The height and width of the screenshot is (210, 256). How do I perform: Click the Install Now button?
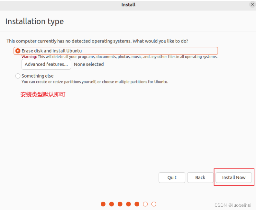click(233, 177)
